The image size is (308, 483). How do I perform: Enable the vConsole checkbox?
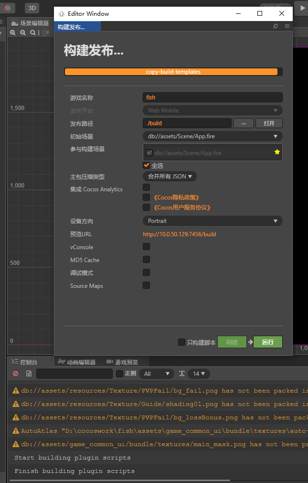point(147,246)
